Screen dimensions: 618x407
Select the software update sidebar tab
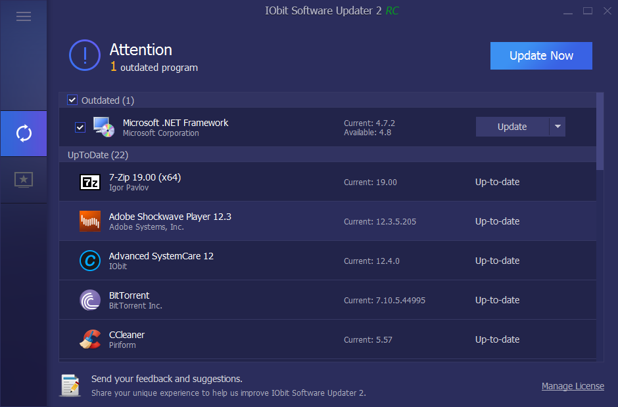[24, 133]
